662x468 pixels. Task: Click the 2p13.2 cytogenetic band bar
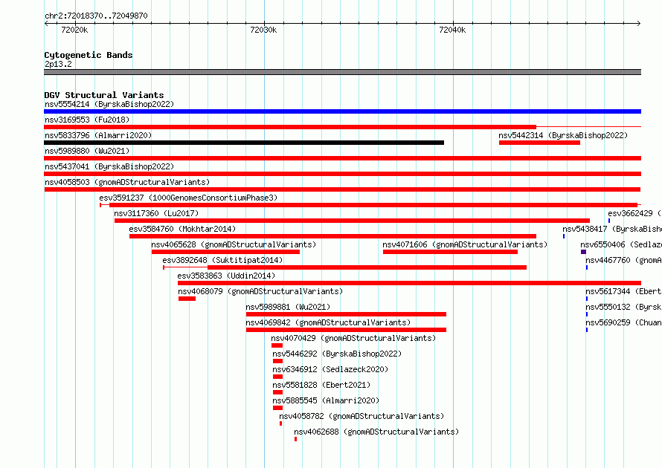pyautogui.click(x=342, y=72)
